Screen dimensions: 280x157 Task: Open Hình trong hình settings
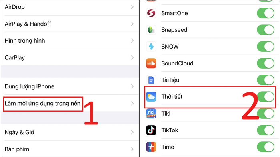coord(70,41)
